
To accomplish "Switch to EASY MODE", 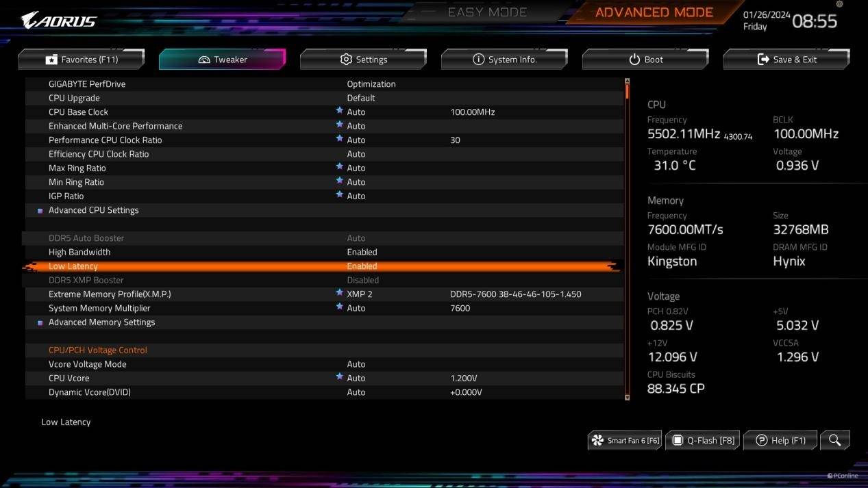I will coord(487,12).
